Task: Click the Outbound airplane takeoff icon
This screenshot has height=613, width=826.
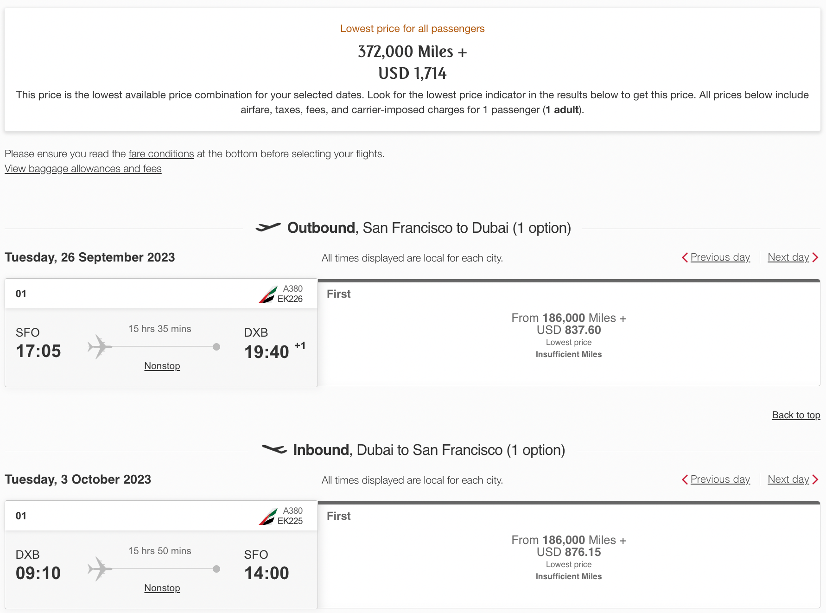Action: (x=268, y=227)
